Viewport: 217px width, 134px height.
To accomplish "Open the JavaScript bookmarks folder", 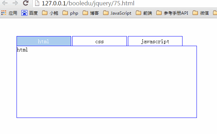I will (117, 13).
